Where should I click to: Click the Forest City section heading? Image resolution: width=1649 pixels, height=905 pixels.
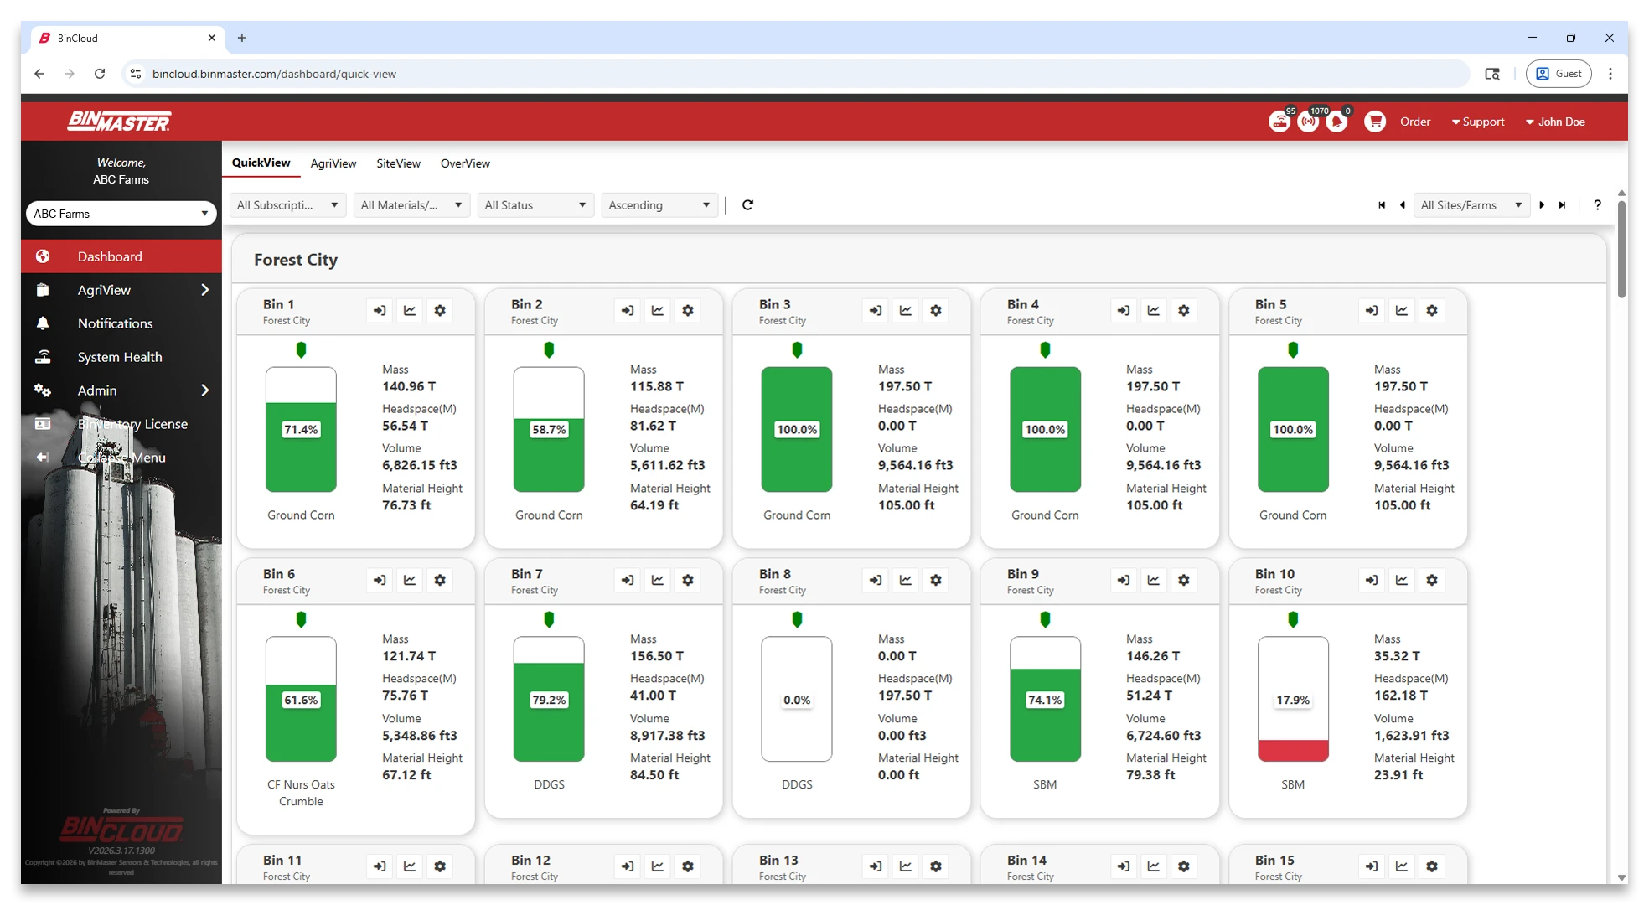click(x=296, y=260)
